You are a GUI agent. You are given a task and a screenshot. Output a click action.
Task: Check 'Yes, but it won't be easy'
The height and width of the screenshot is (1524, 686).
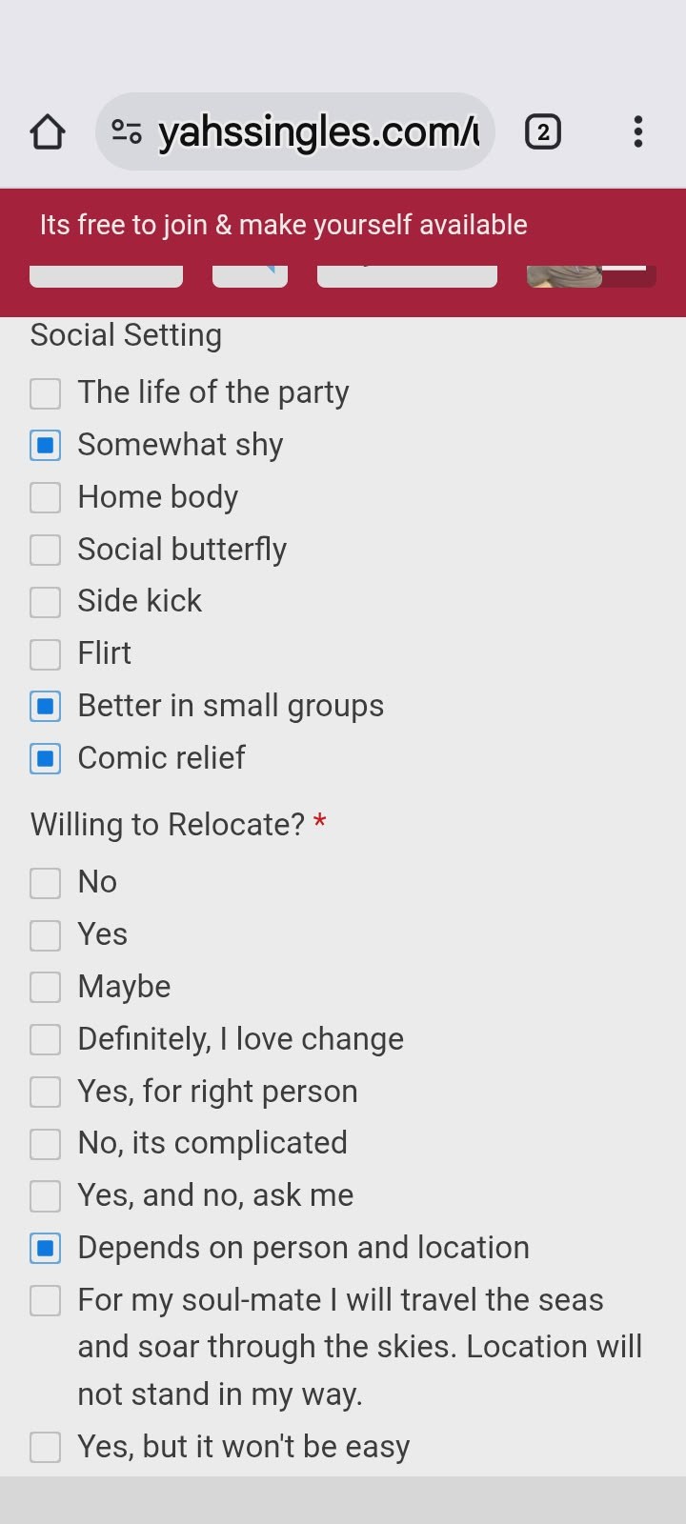(46, 1447)
